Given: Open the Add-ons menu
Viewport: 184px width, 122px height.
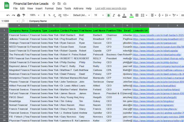Looking at the screenshot, I should point(78,8).
